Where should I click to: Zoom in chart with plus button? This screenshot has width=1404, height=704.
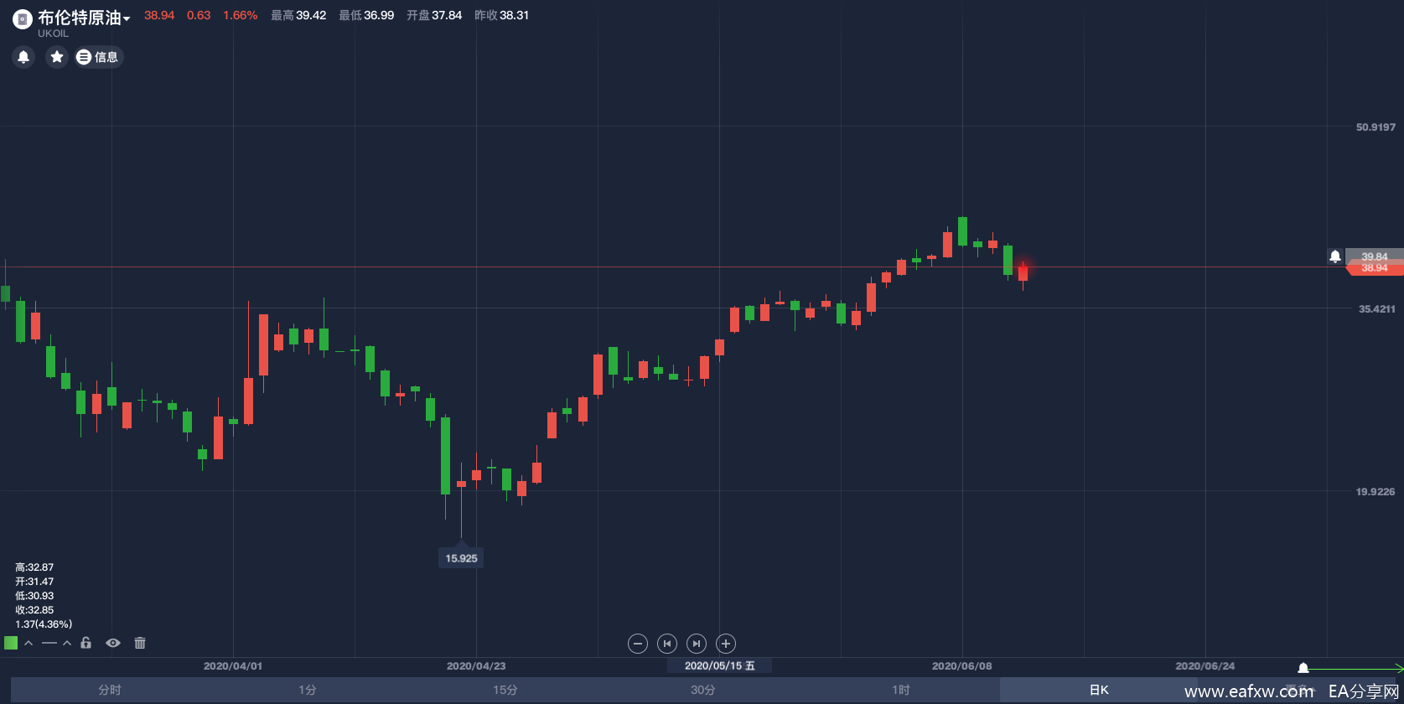click(x=726, y=644)
